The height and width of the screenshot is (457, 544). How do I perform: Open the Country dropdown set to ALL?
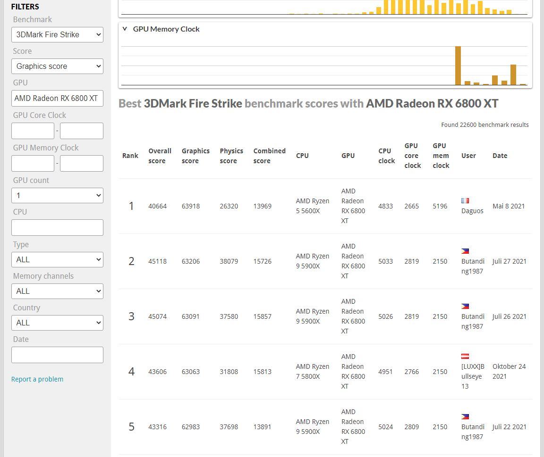click(x=57, y=323)
